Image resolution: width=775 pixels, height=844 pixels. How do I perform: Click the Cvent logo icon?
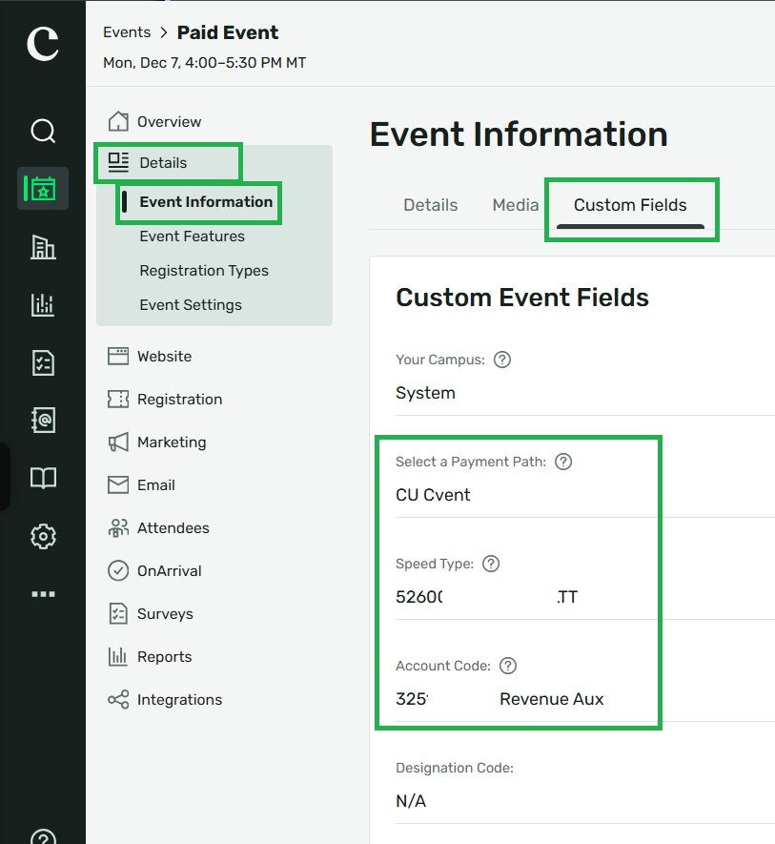coord(43,44)
